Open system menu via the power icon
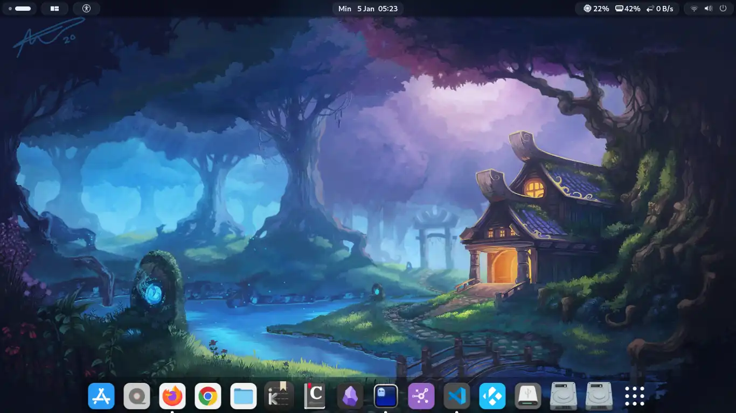 coord(723,9)
